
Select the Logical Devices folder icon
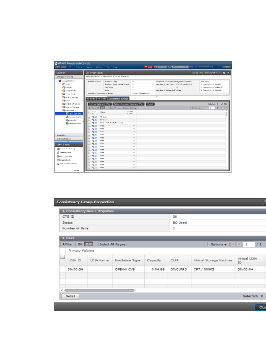[x=64, y=97]
